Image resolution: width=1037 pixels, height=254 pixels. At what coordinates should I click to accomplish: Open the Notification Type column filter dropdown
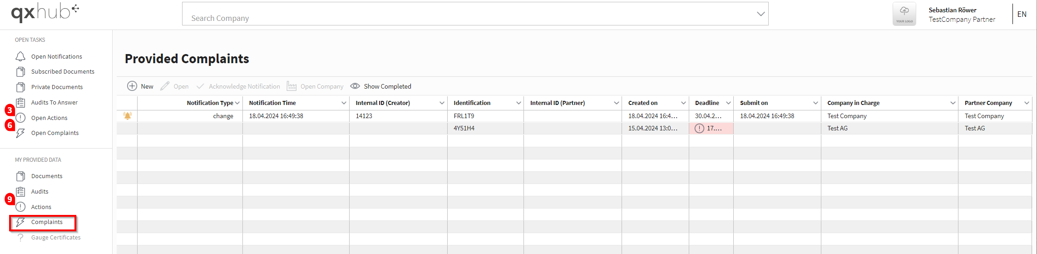pos(237,103)
